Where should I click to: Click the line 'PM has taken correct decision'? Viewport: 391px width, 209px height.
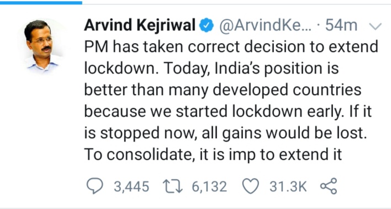click(x=187, y=47)
